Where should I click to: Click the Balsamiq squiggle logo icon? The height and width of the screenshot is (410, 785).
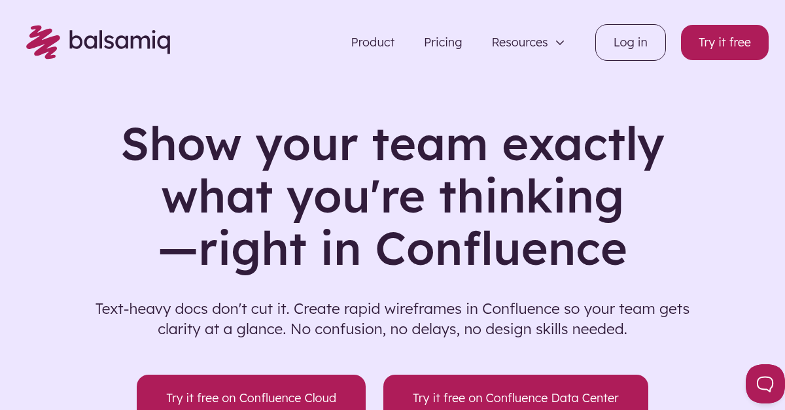click(43, 42)
